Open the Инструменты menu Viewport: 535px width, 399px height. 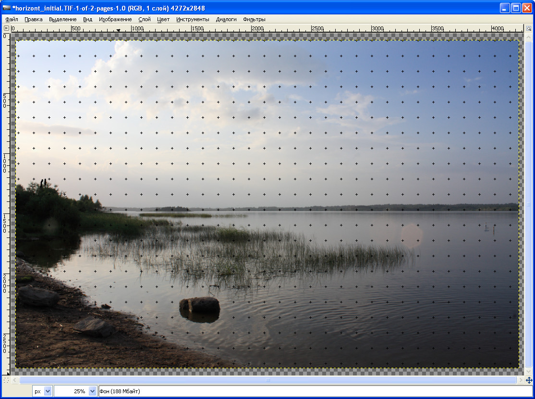click(x=193, y=19)
